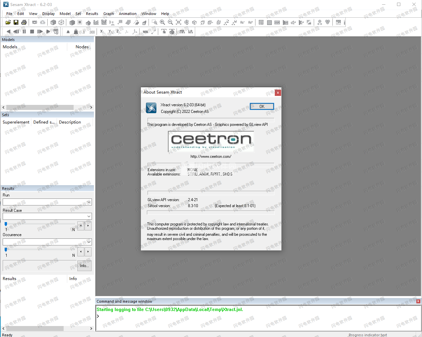Expand the Result Case dropdown
Screen dimensions: 422x337
coord(89,216)
